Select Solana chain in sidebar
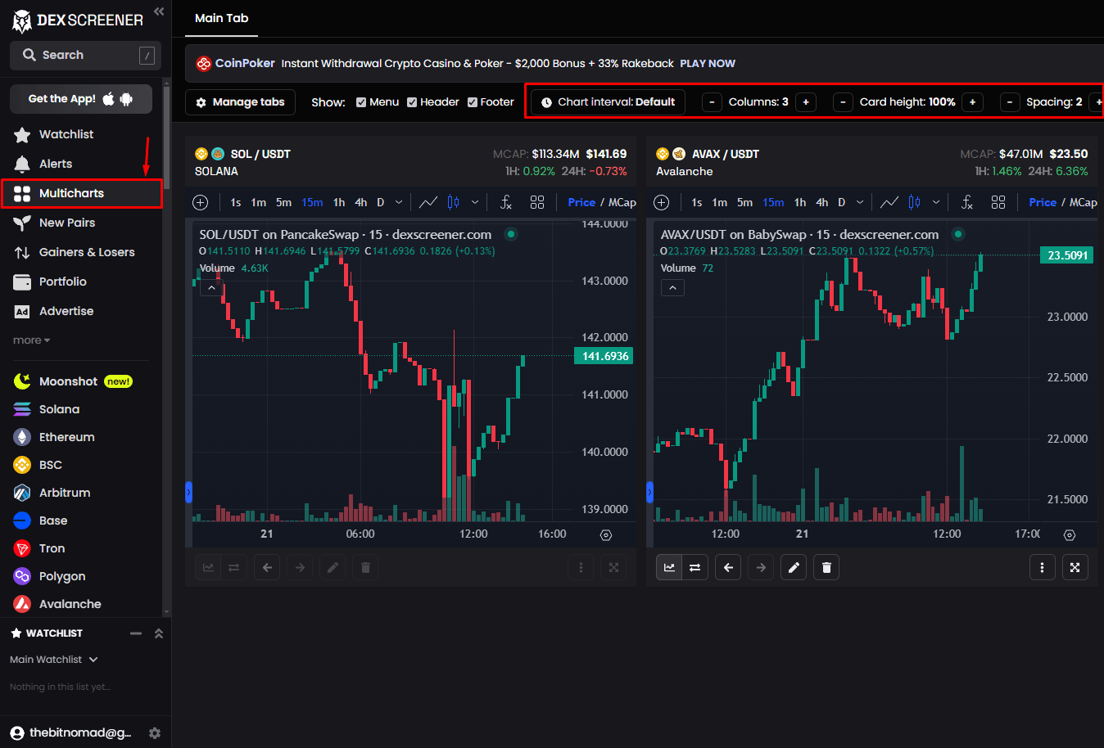1104x748 pixels. [x=48, y=409]
